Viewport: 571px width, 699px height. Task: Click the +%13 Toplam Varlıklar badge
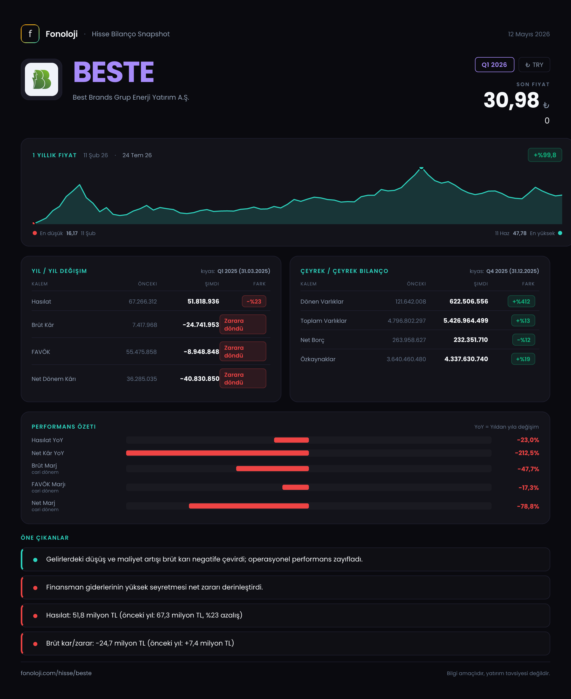point(523,320)
